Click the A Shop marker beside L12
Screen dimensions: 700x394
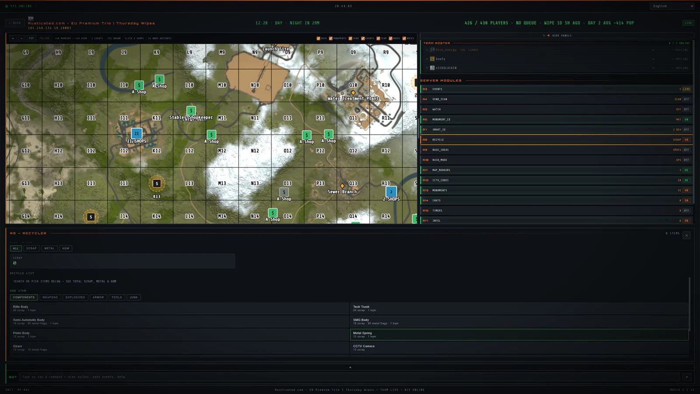(211, 135)
